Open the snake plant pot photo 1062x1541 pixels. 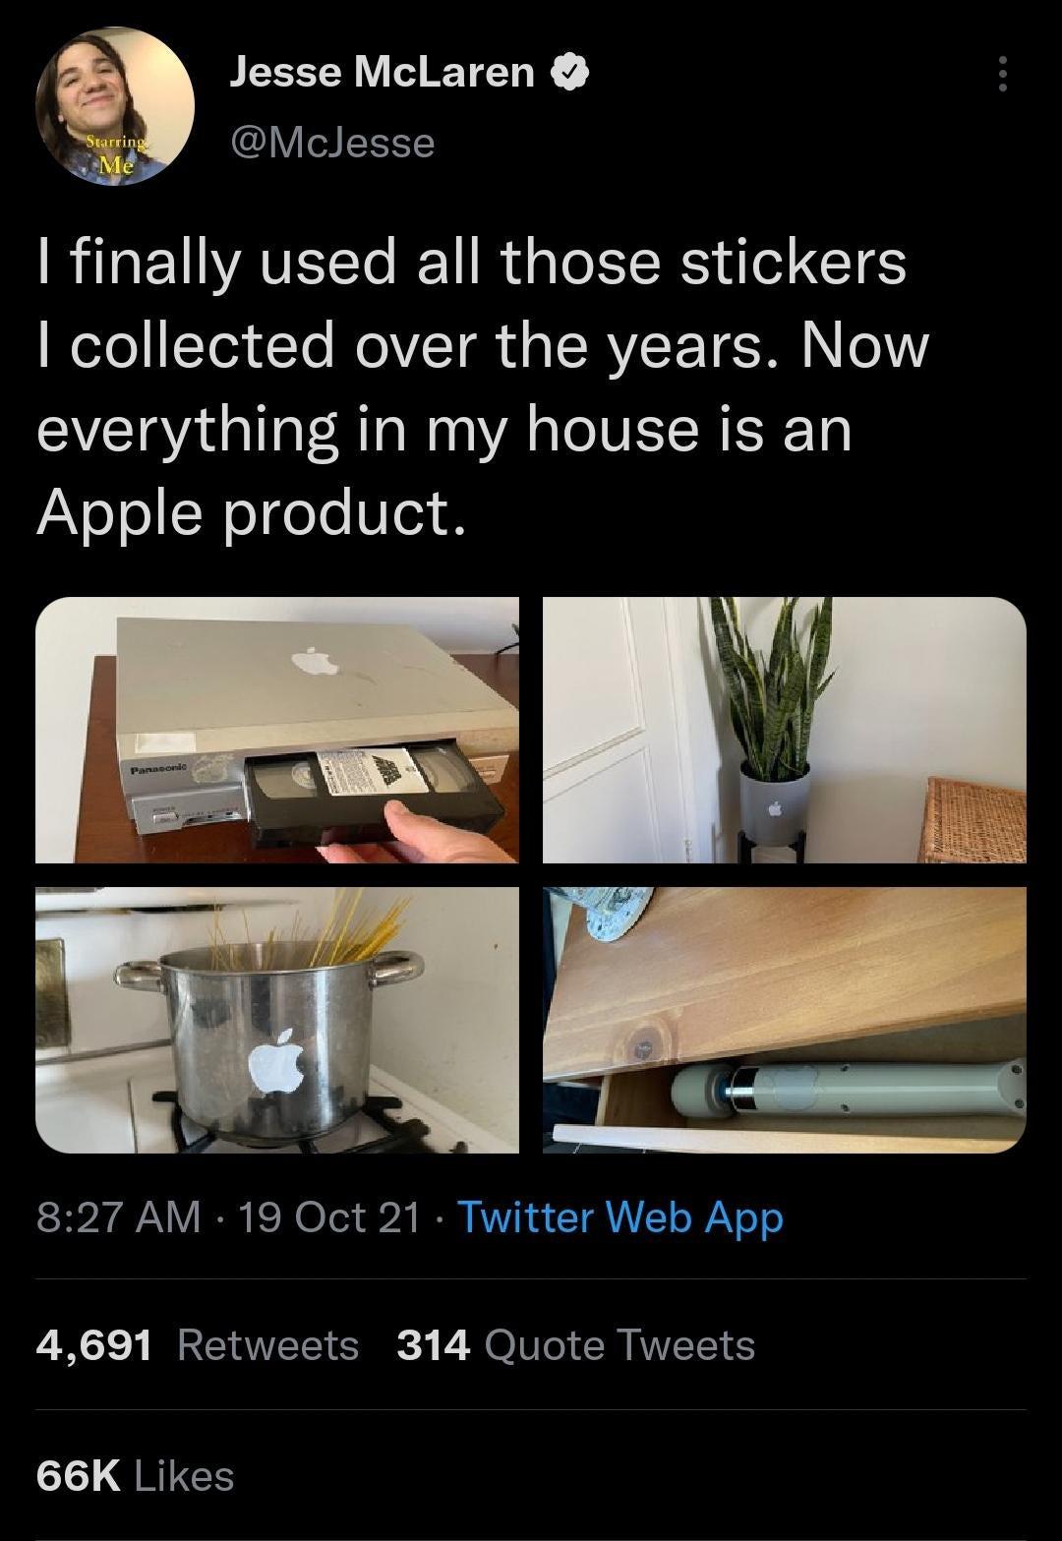785,730
